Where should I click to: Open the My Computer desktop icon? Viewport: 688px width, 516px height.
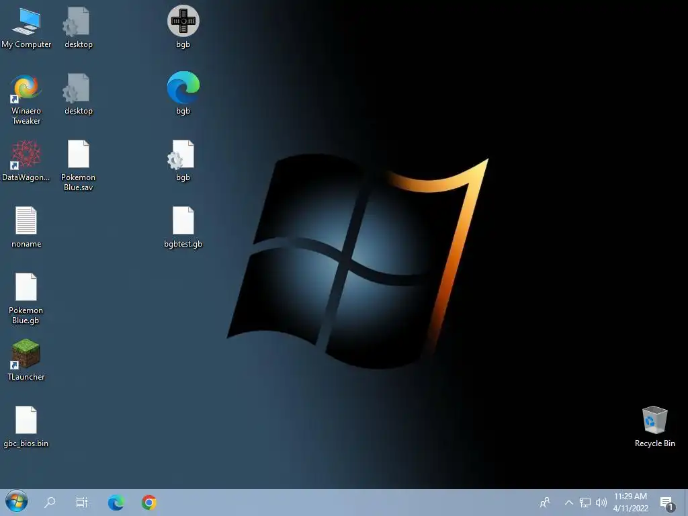point(26,27)
